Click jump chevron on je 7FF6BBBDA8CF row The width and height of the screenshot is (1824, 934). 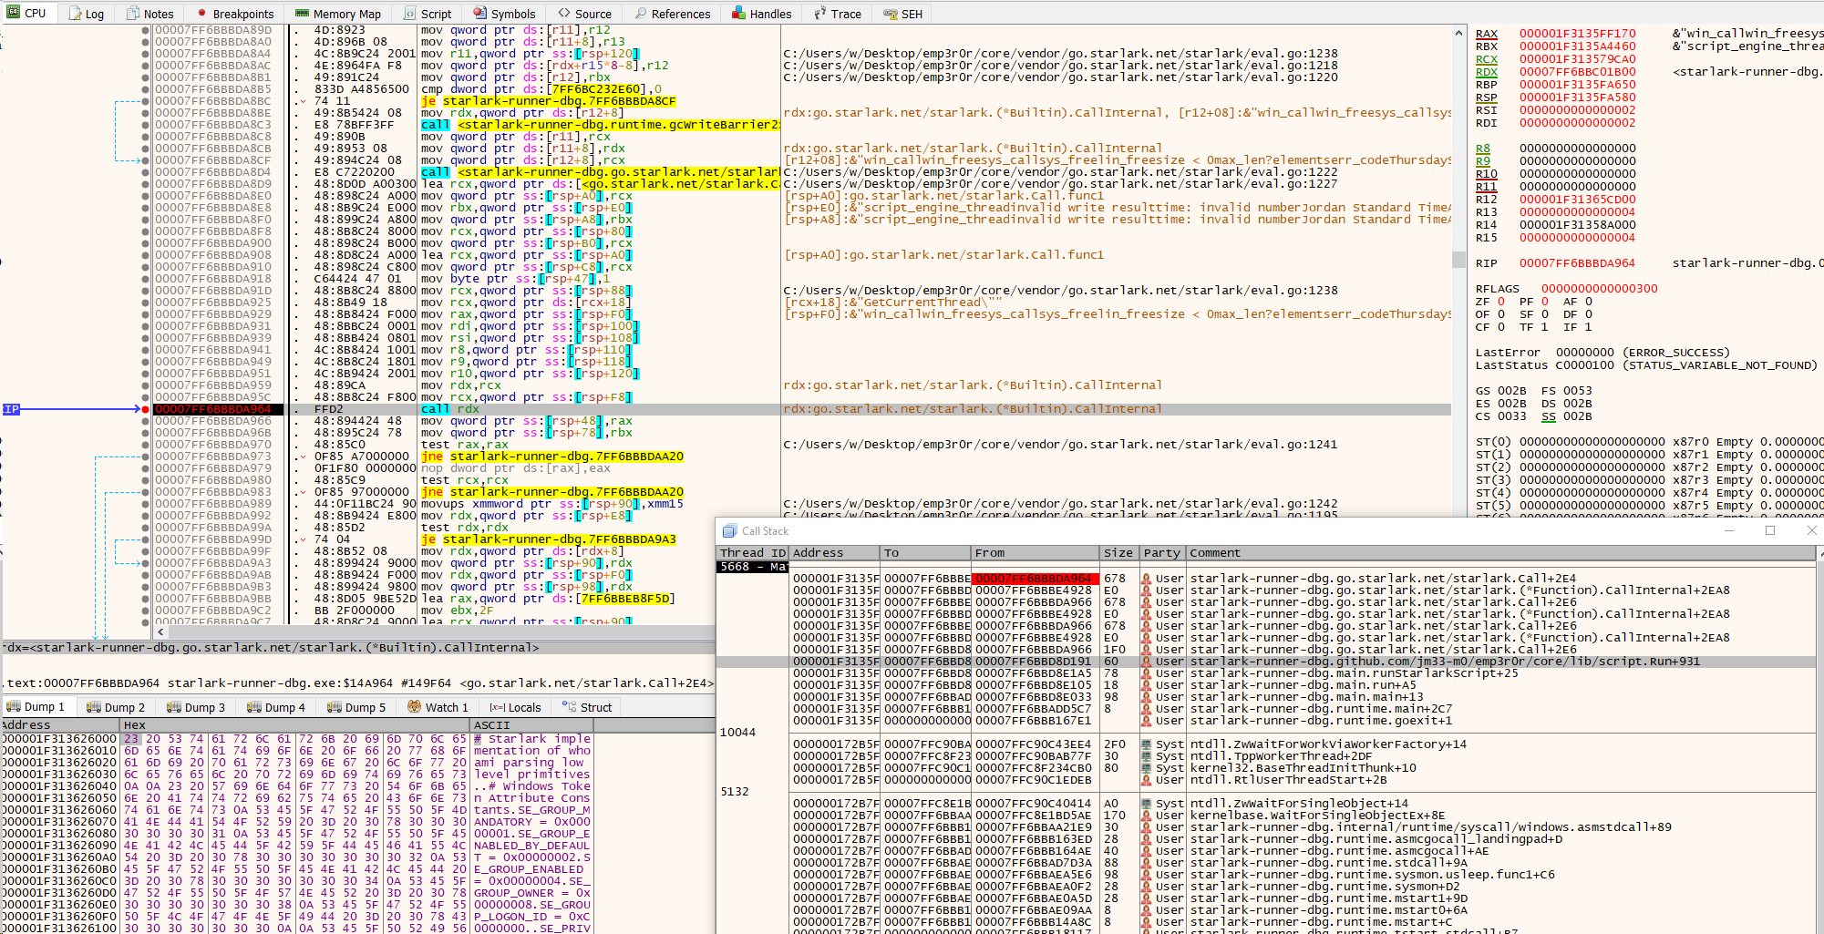pyautogui.click(x=303, y=101)
